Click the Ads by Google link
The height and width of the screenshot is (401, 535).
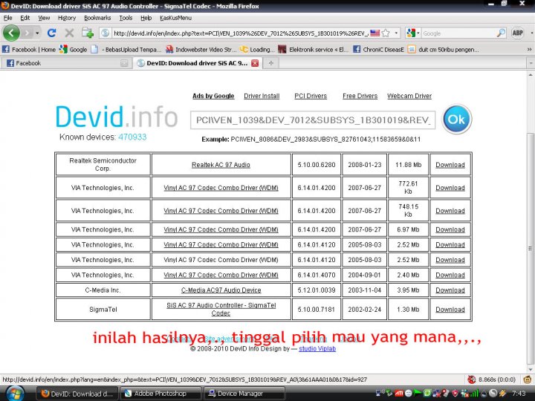[213, 96]
